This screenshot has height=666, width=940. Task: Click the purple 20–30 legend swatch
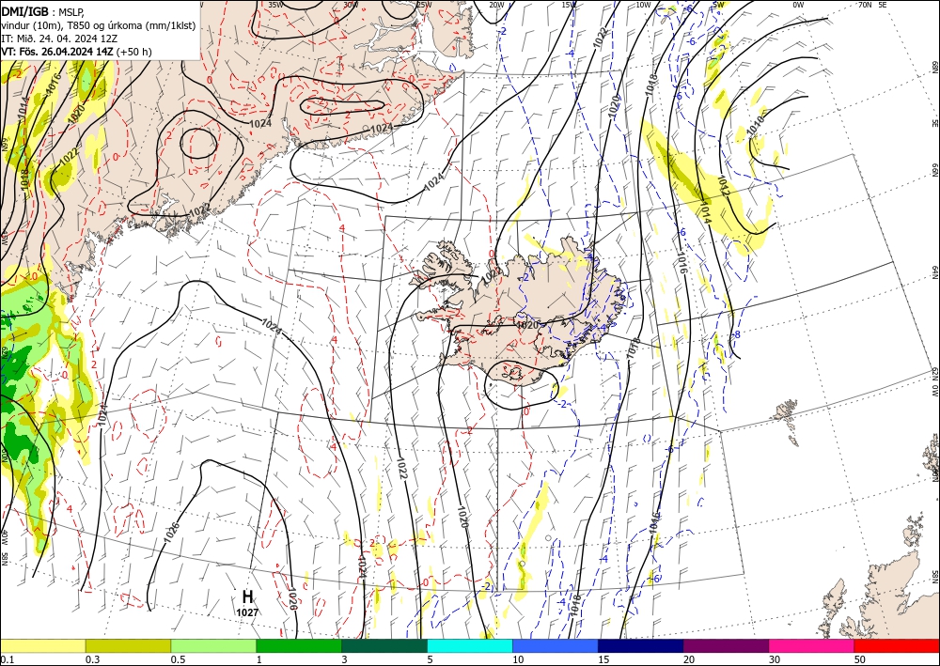click(x=726, y=645)
